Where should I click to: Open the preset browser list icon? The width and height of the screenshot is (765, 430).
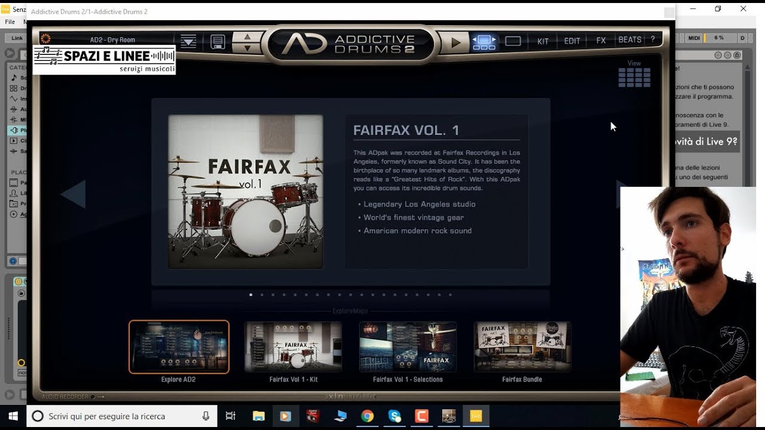188,41
